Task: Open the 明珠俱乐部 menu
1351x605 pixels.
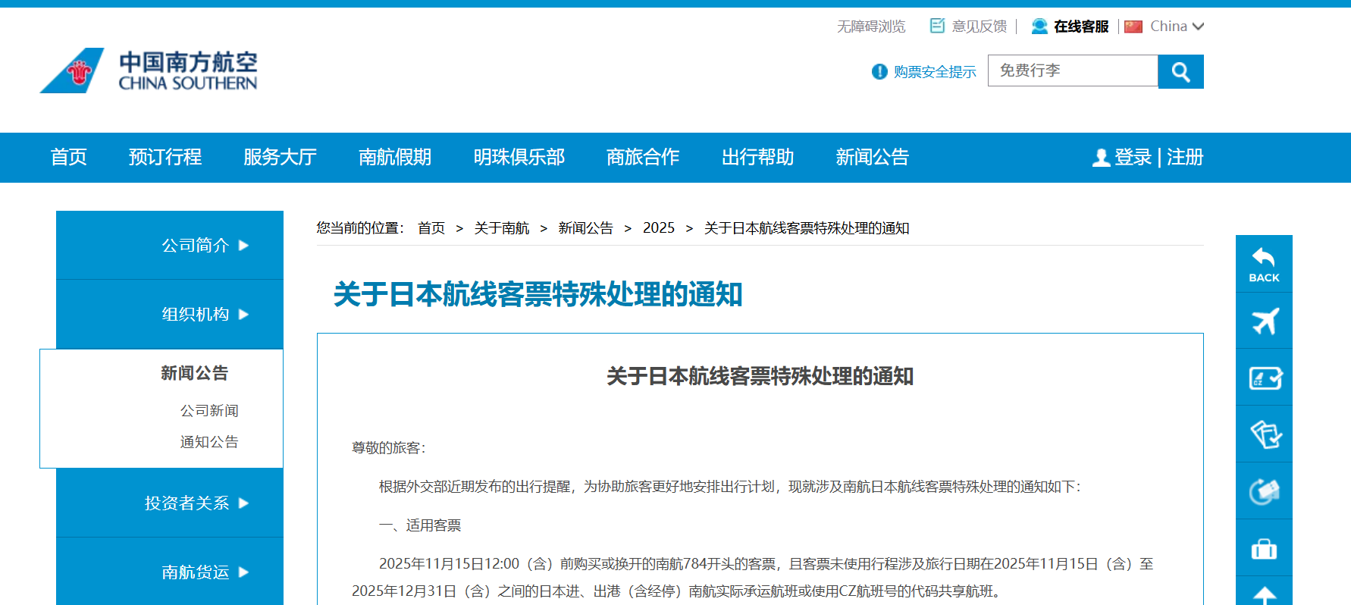Action: pyautogui.click(x=519, y=157)
